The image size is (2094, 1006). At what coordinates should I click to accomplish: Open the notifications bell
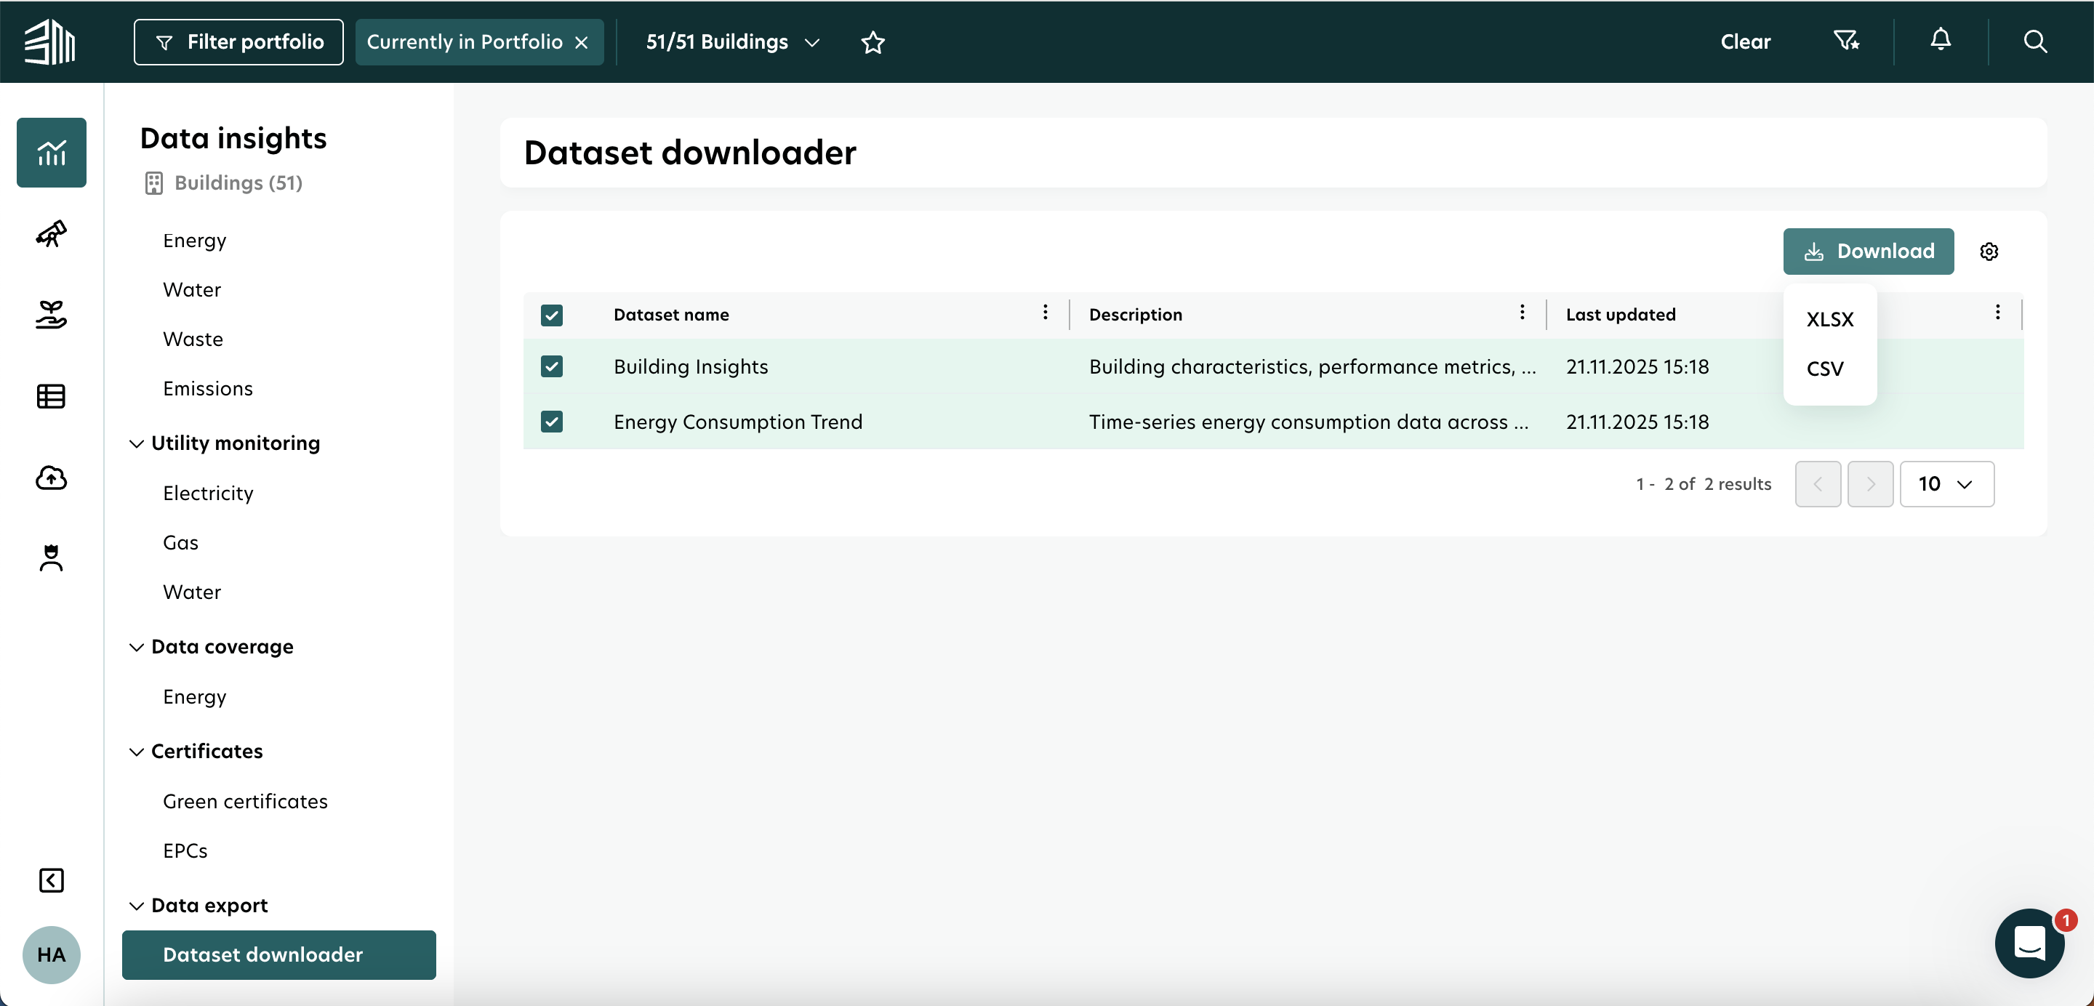click(x=1941, y=41)
